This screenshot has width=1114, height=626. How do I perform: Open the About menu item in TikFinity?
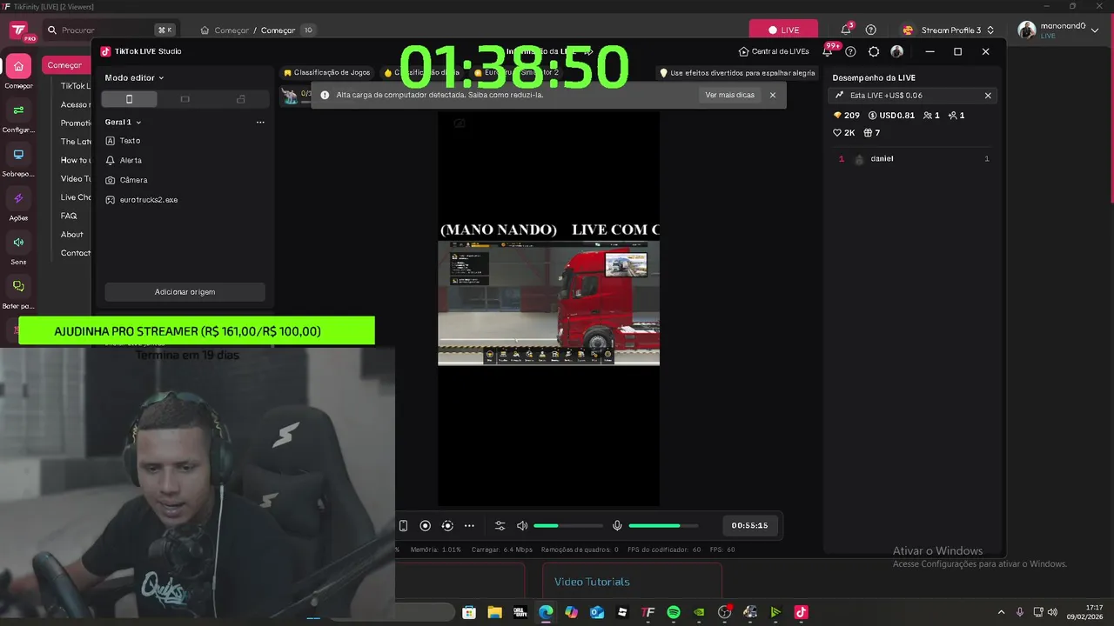(x=72, y=235)
